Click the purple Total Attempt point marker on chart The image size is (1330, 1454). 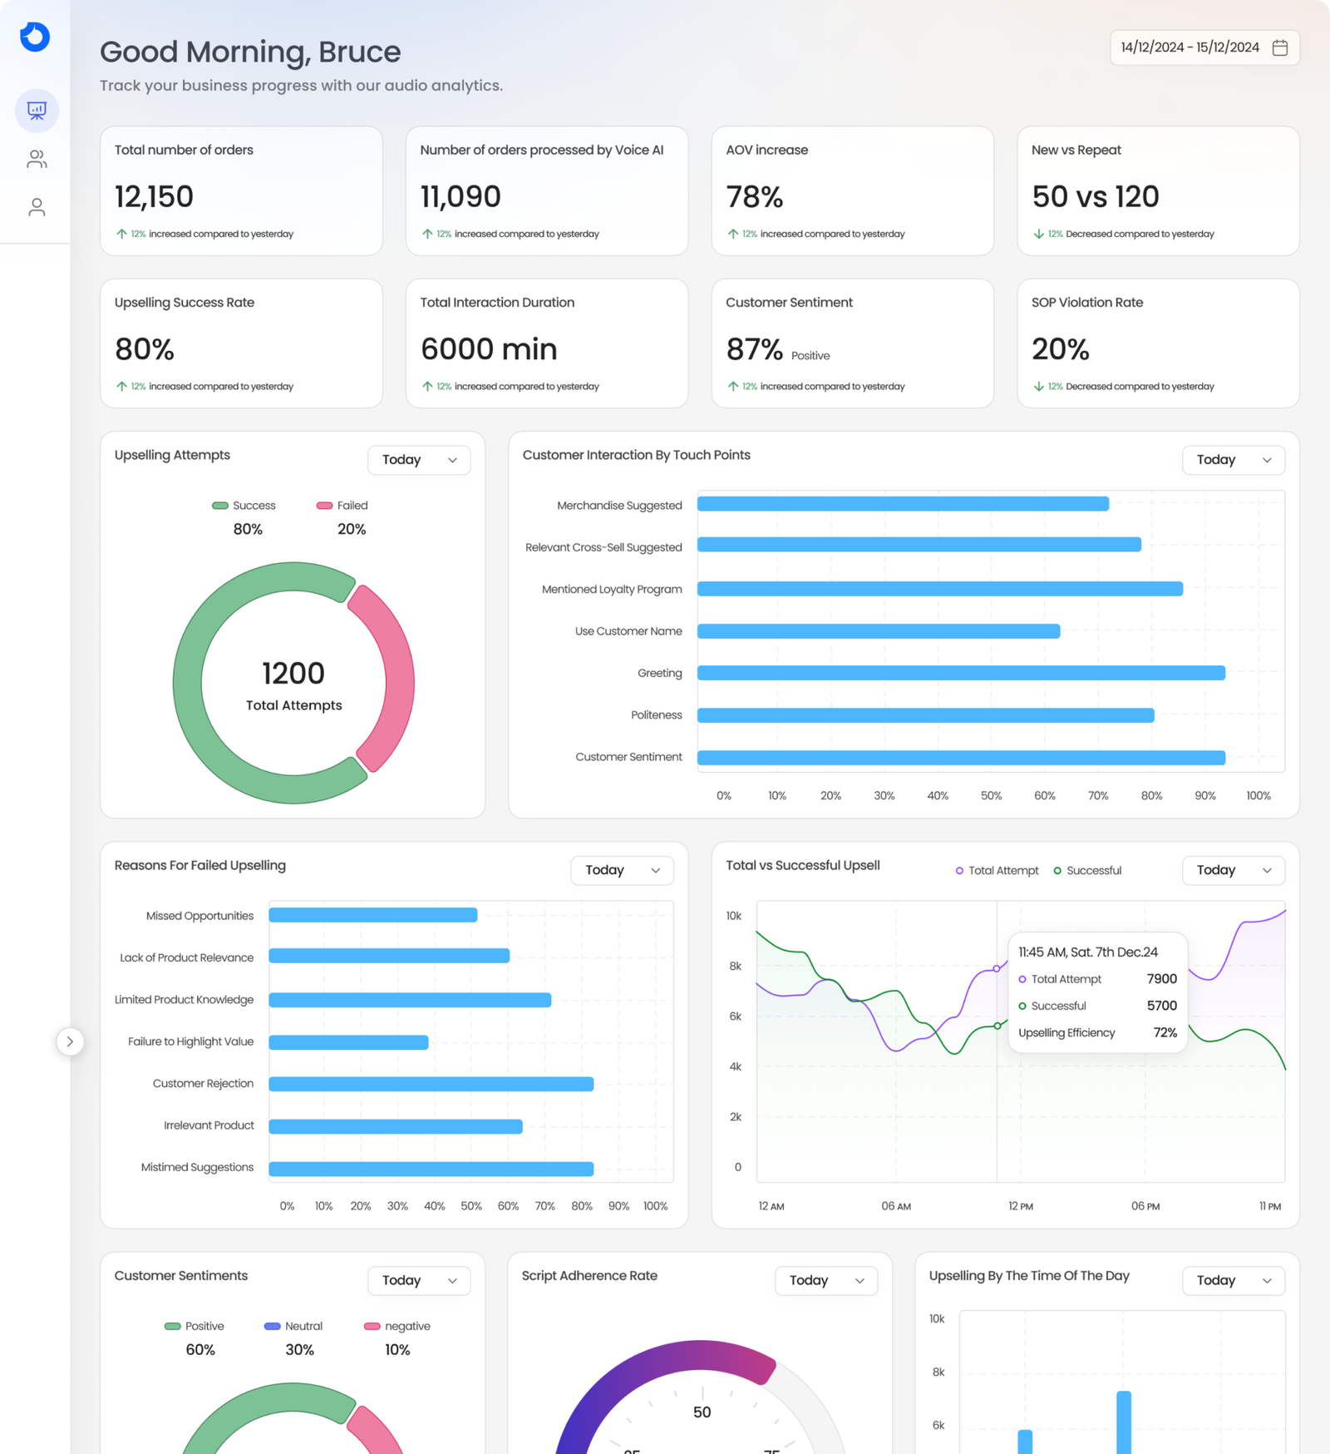(x=997, y=969)
